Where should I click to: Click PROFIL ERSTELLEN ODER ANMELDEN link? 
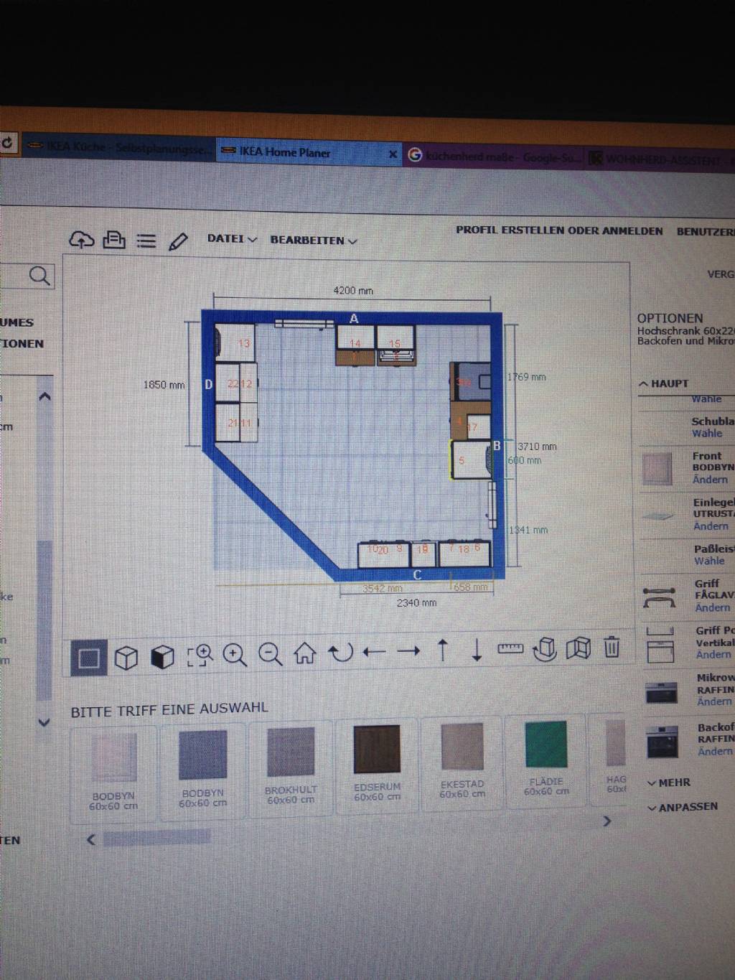[559, 230]
